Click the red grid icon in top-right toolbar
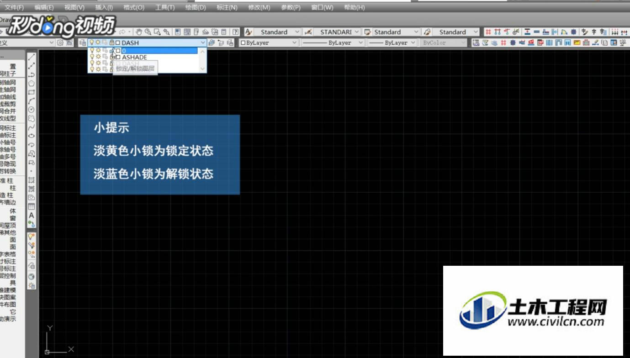 click(x=488, y=32)
